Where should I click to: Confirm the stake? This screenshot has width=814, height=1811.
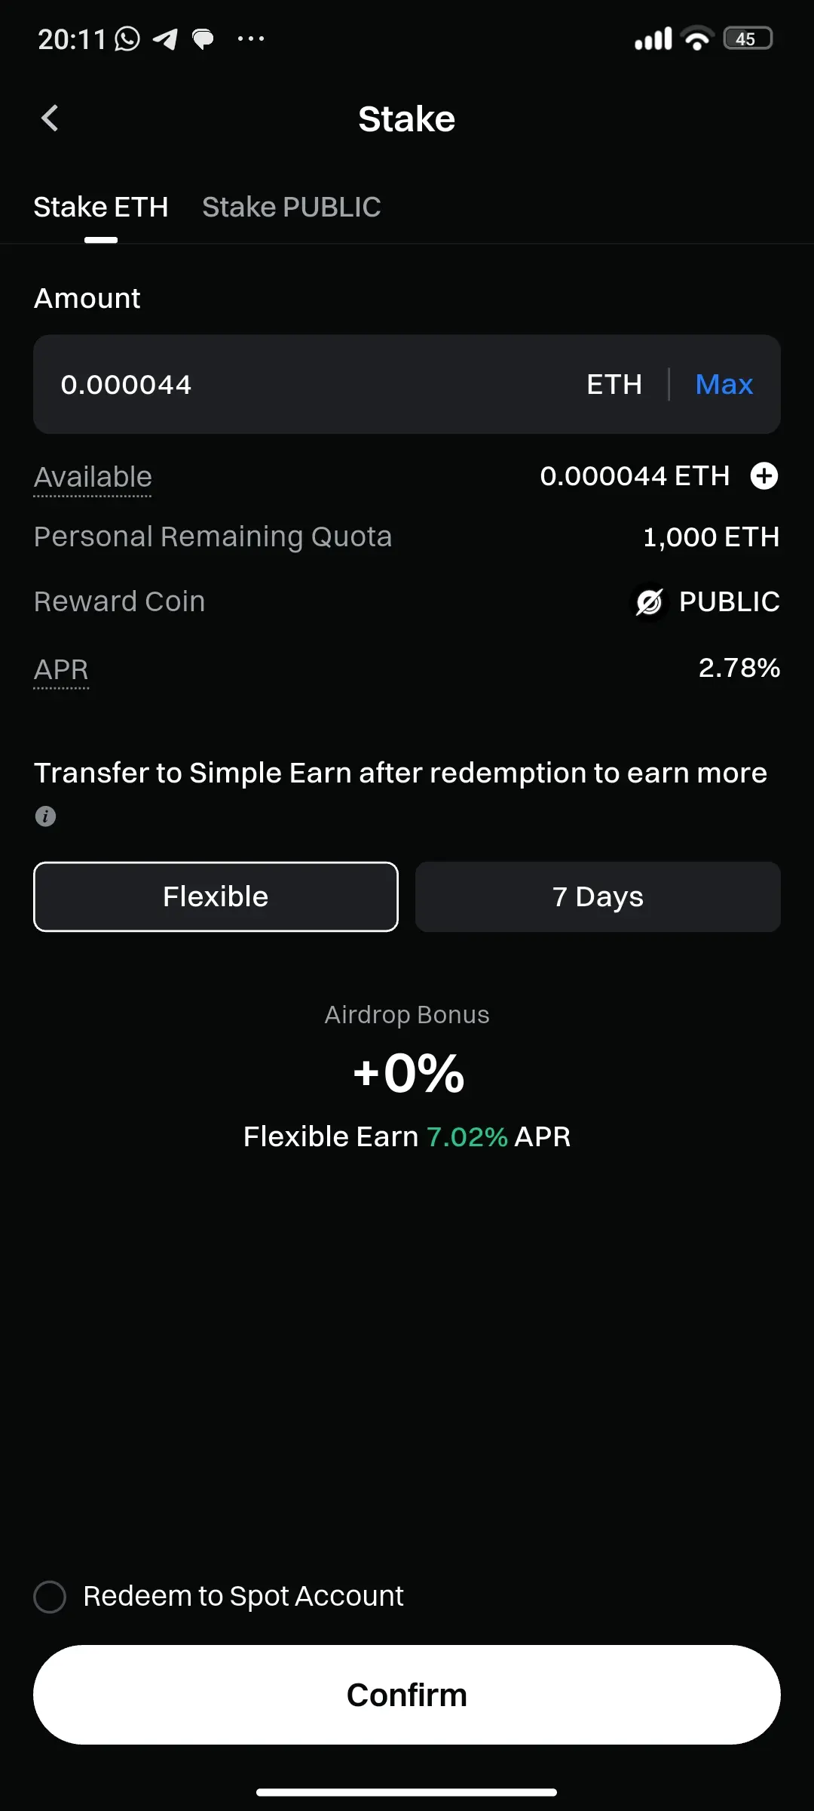click(407, 1695)
